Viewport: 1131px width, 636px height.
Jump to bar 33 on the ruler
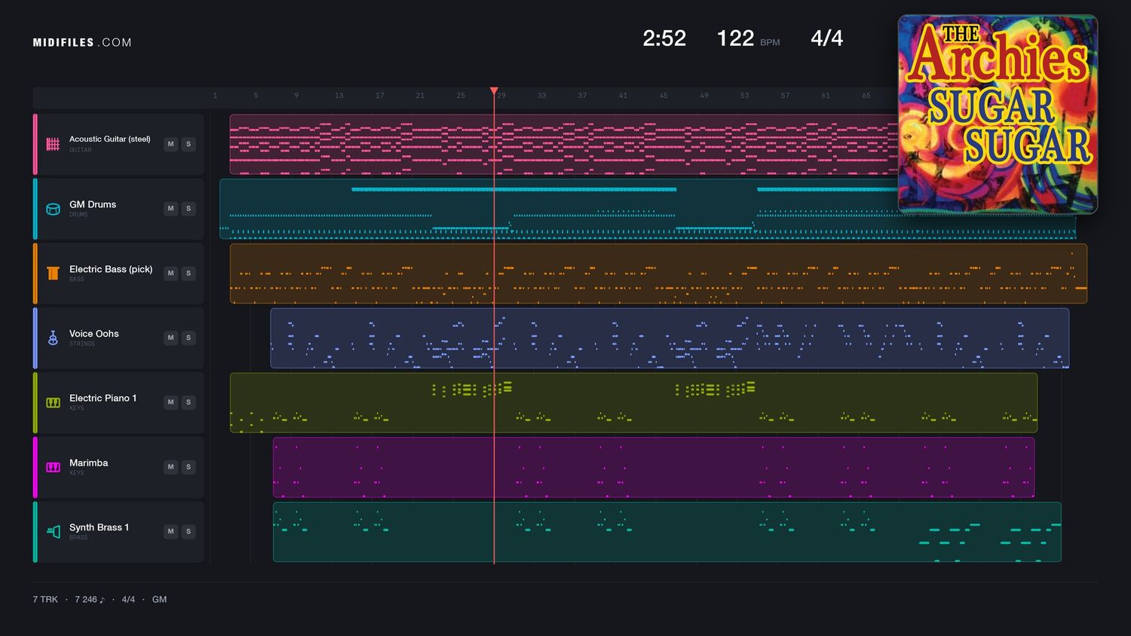[542, 96]
